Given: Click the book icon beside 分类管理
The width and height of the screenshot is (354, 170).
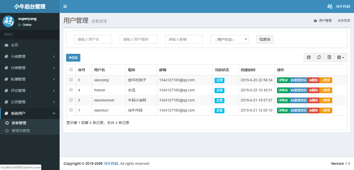Looking at the screenshot, I should pos(6,68).
